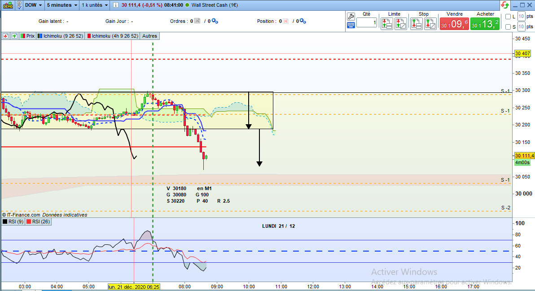Click the L points input field

click(521, 16)
